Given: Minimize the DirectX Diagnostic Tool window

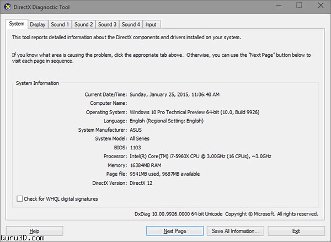Looking at the screenshot, I should (279, 6).
